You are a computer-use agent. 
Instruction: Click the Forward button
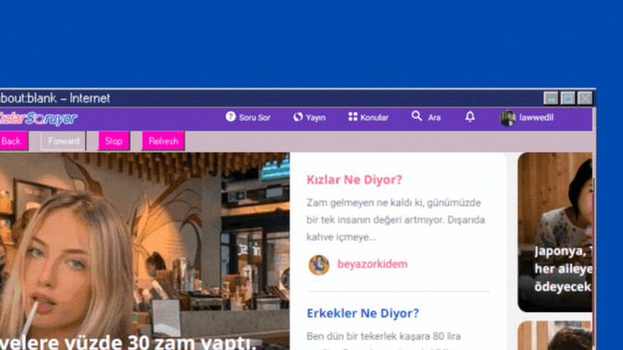(x=64, y=141)
